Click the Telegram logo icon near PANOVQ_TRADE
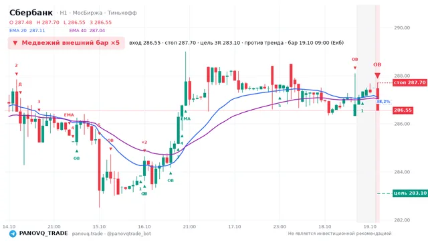 point(13,234)
